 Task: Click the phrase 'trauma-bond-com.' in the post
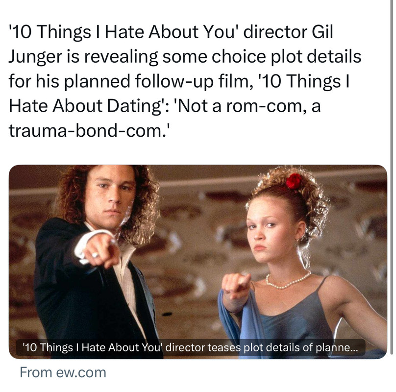coord(89,131)
